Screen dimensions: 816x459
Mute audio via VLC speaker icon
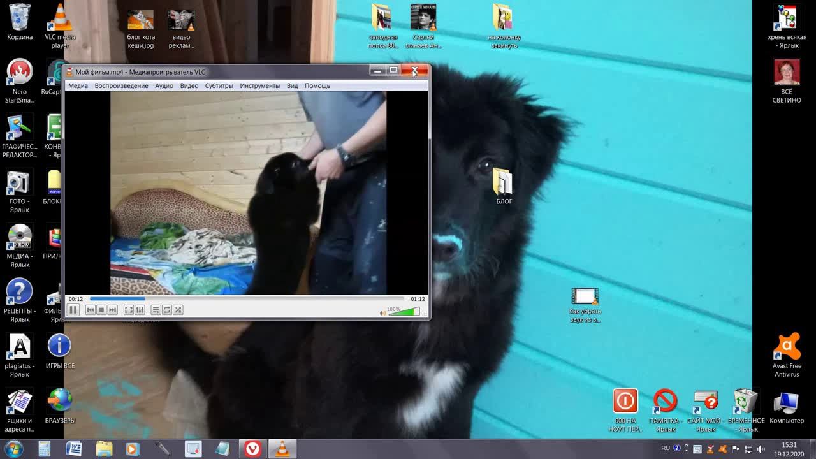point(383,312)
